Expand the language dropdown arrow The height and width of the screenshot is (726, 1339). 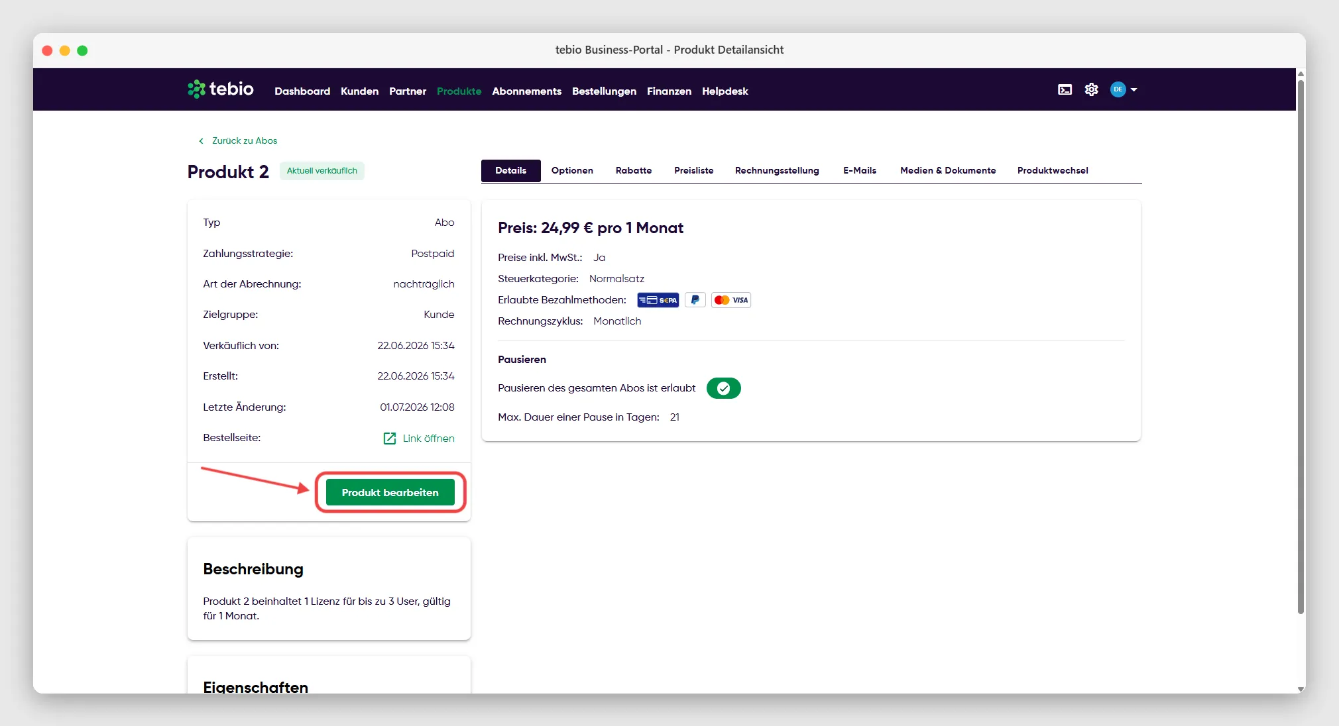click(x=1134, y=89)
